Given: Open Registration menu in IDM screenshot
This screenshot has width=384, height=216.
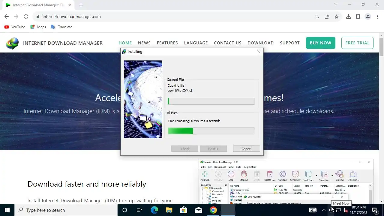Looking at the screenshot, I should 250,167.
